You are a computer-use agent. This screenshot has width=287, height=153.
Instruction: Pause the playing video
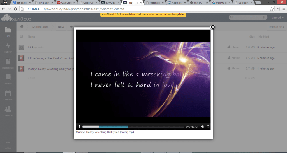[79, 127]
